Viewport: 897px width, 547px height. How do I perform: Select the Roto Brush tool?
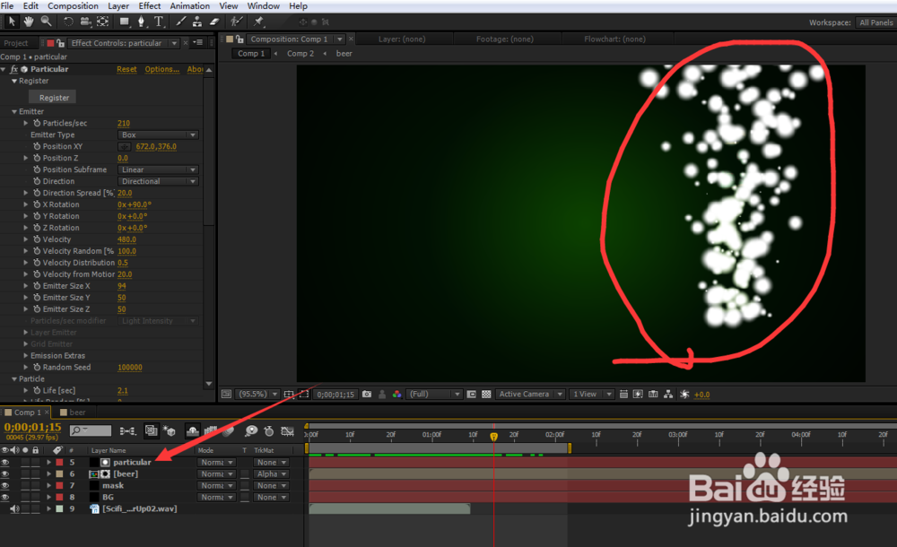click(235, 22)
